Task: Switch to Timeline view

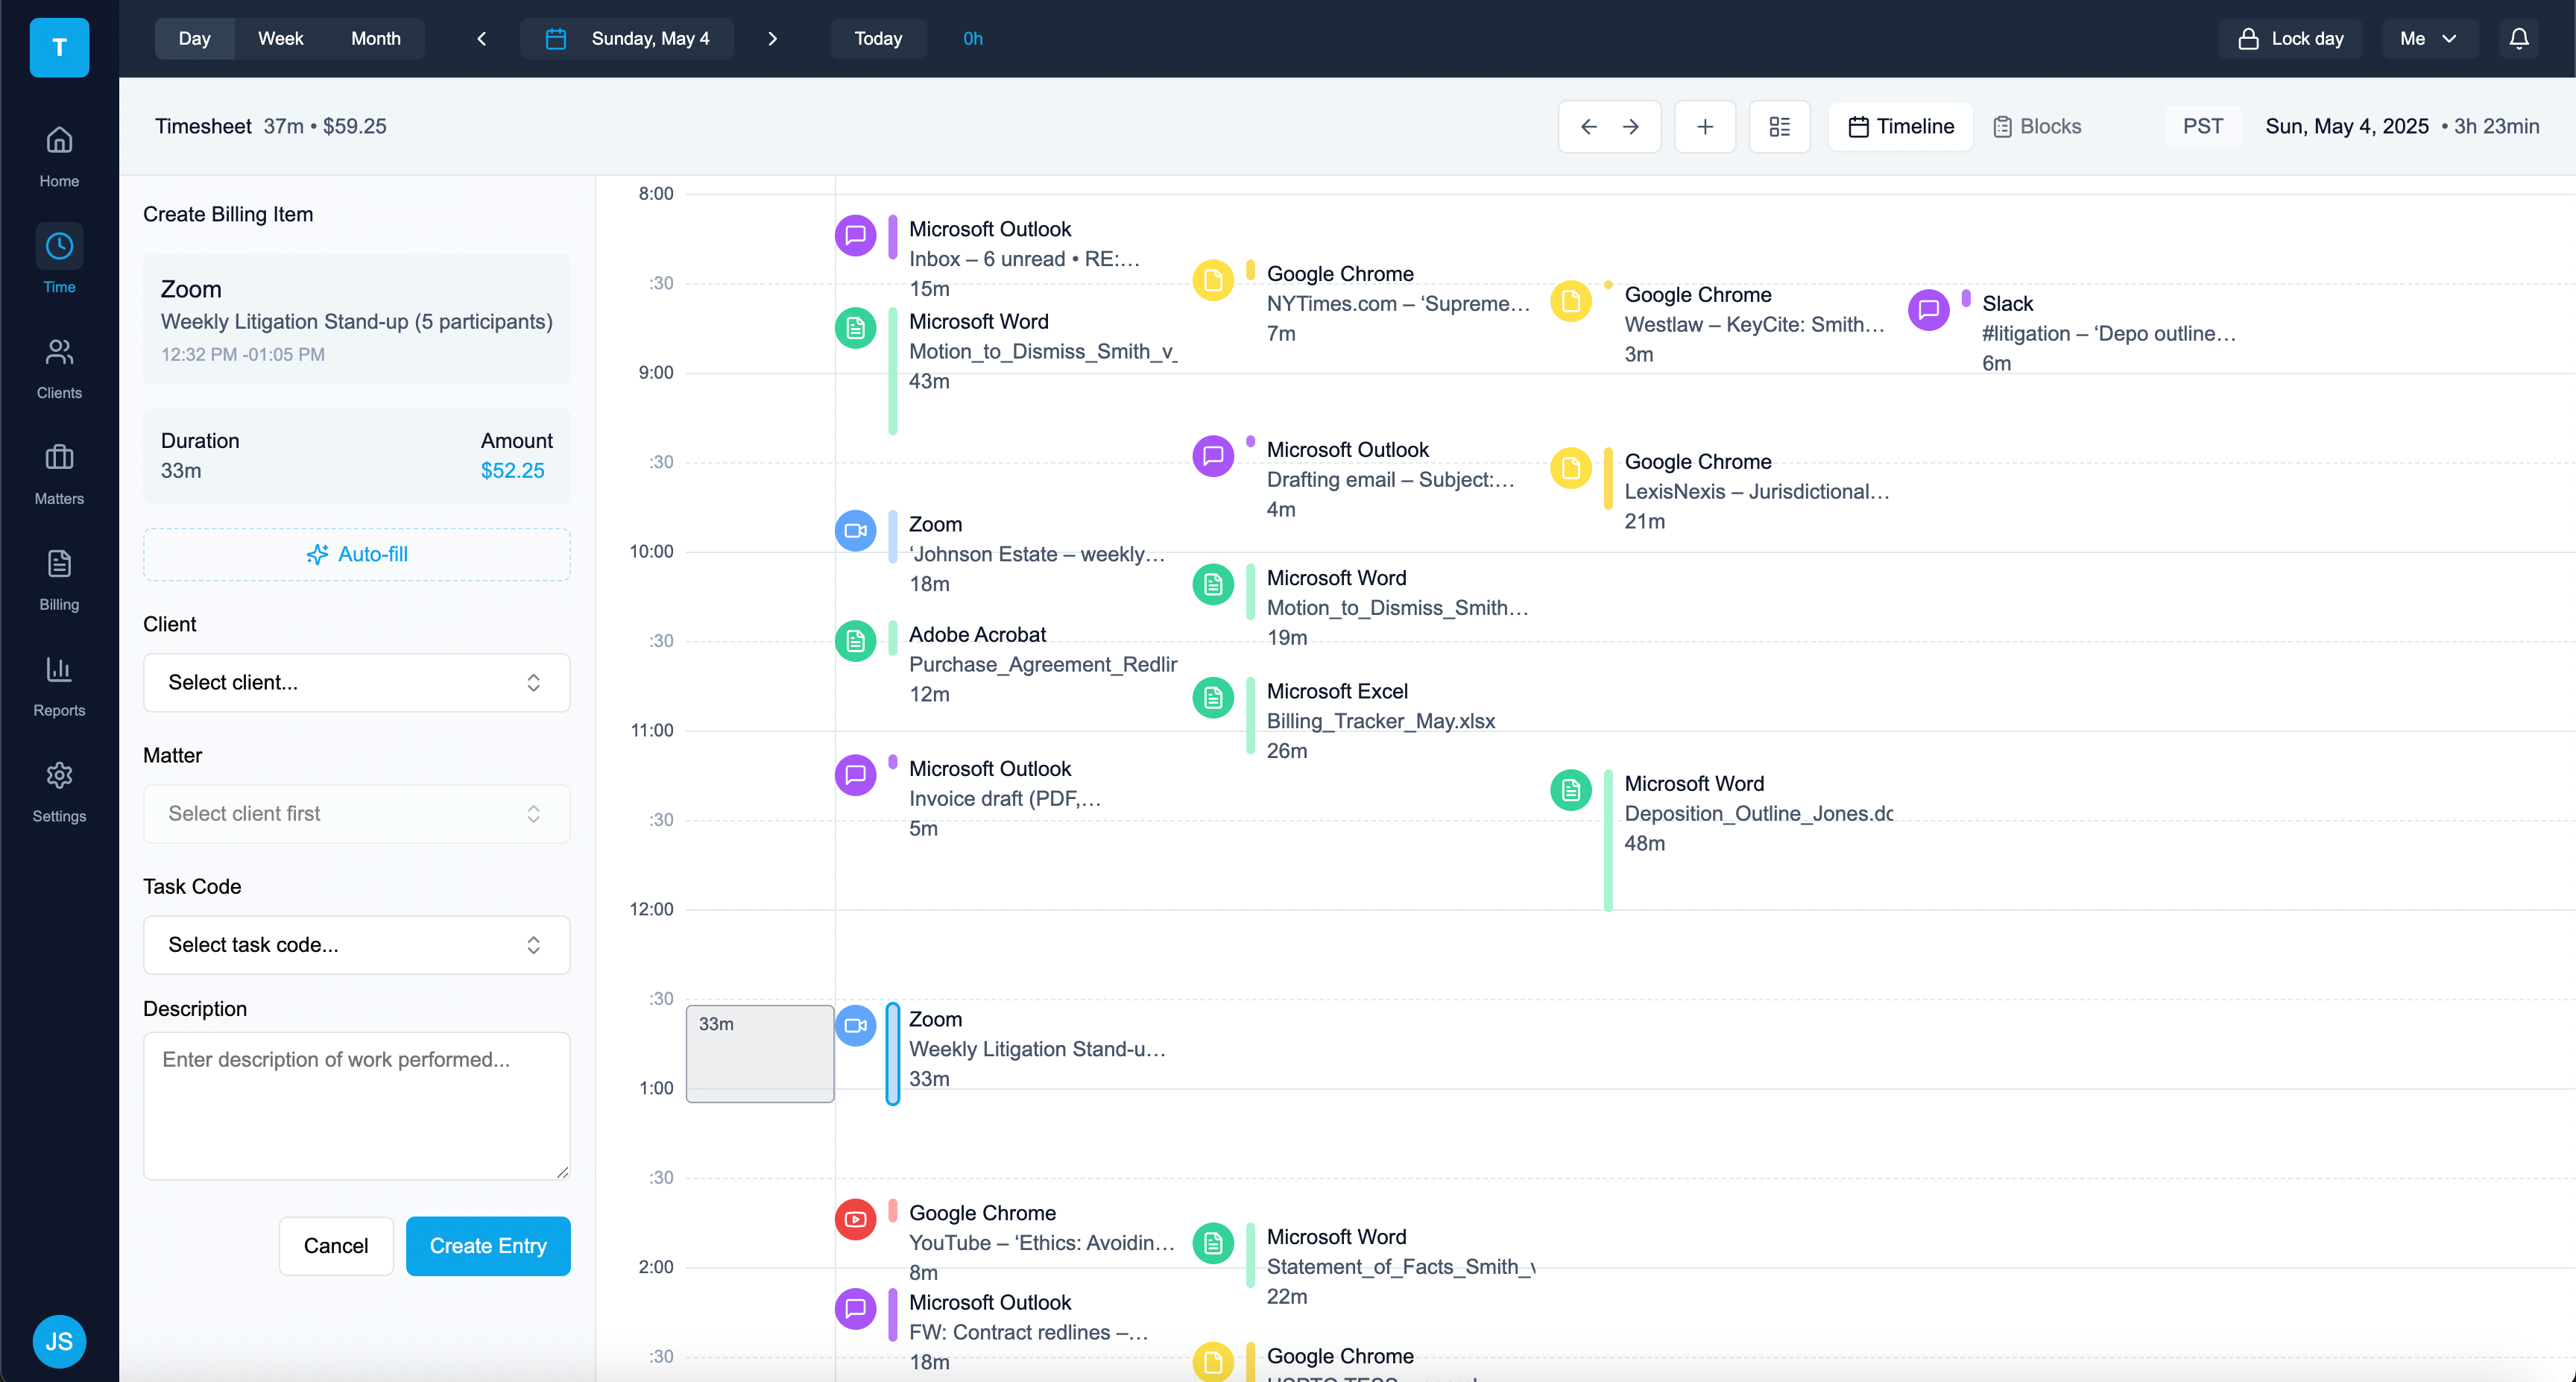Action: pos(1899,126)
